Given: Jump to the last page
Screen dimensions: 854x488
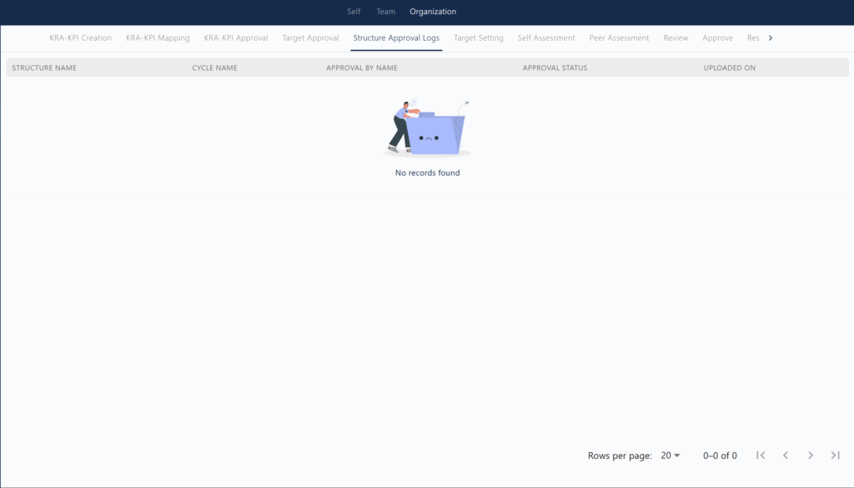Looking at the screenshot, I should pos(836,456).
